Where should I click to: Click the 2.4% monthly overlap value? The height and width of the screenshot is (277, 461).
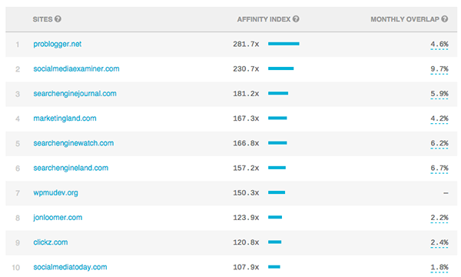tap(439, 242)
